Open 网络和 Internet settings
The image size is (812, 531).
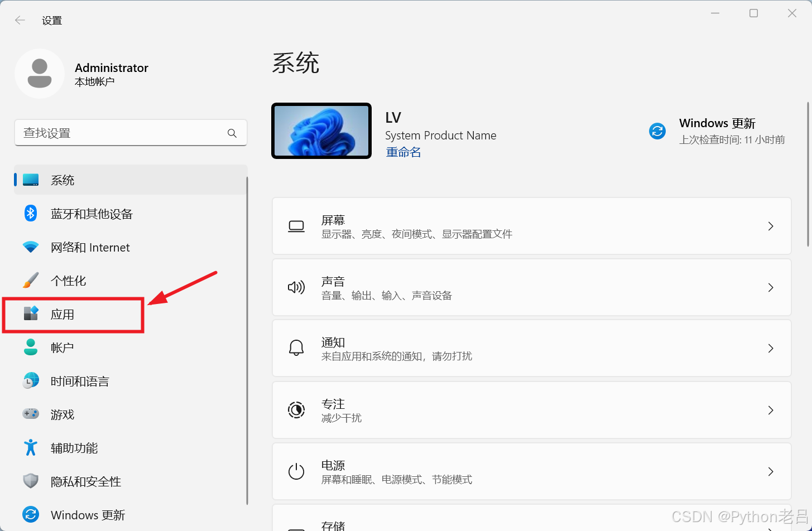pyautogui.click(x=131, y=247)
